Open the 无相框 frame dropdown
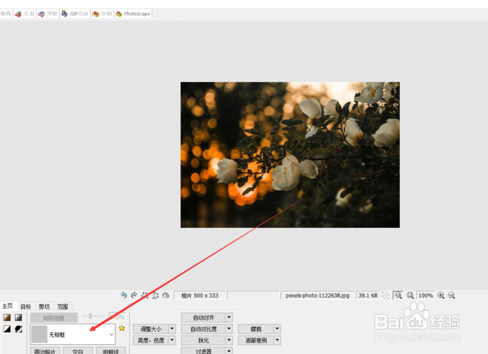Image resolution: width=488 pixels, height=354 pixels. point(73,334)
